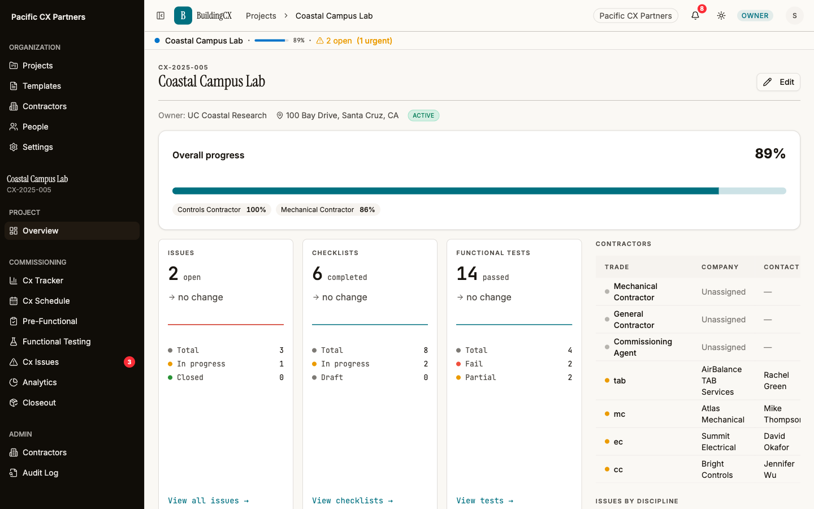Screen dimensions: 814x509
Task: Click the Cx Issues warning triangle icon
Action: [14, 362]
